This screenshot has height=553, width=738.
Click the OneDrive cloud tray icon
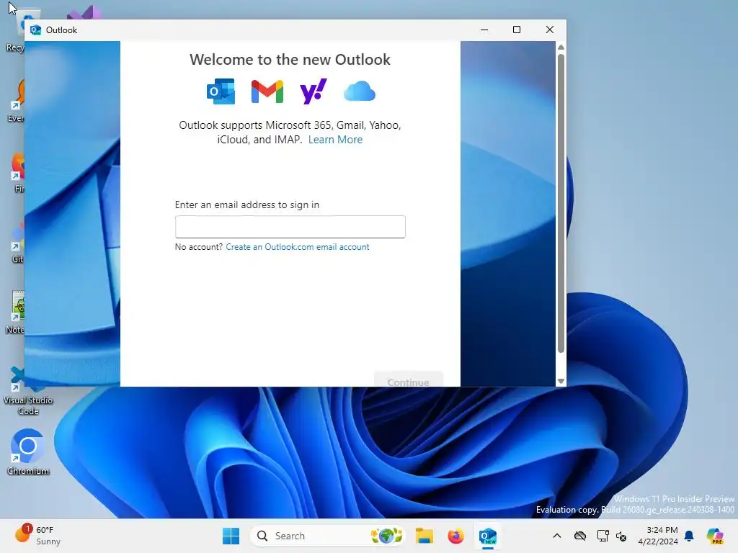click(x=580, y=536)
